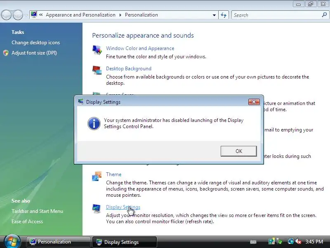This screenshot has height=248, width=330.
Task: Click the blue information icon in the dialog
Action: tap(94, 123)
